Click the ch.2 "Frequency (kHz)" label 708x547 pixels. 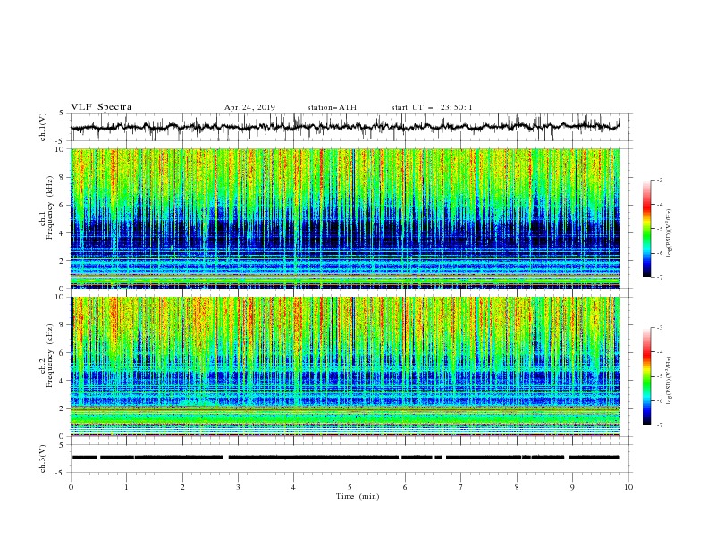click(x=50, y=355)
